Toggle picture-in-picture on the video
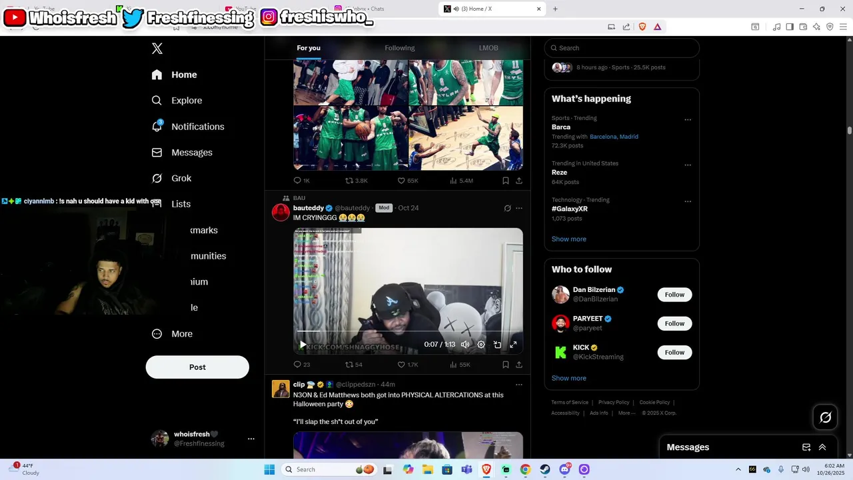Viewport: 853px width, 480px height. point(497,345)
